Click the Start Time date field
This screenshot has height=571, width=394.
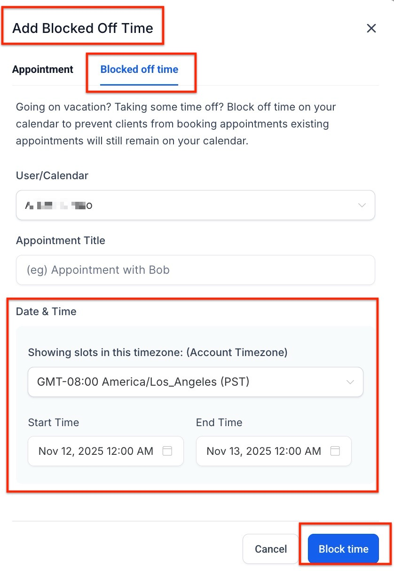tap(96, 451)
